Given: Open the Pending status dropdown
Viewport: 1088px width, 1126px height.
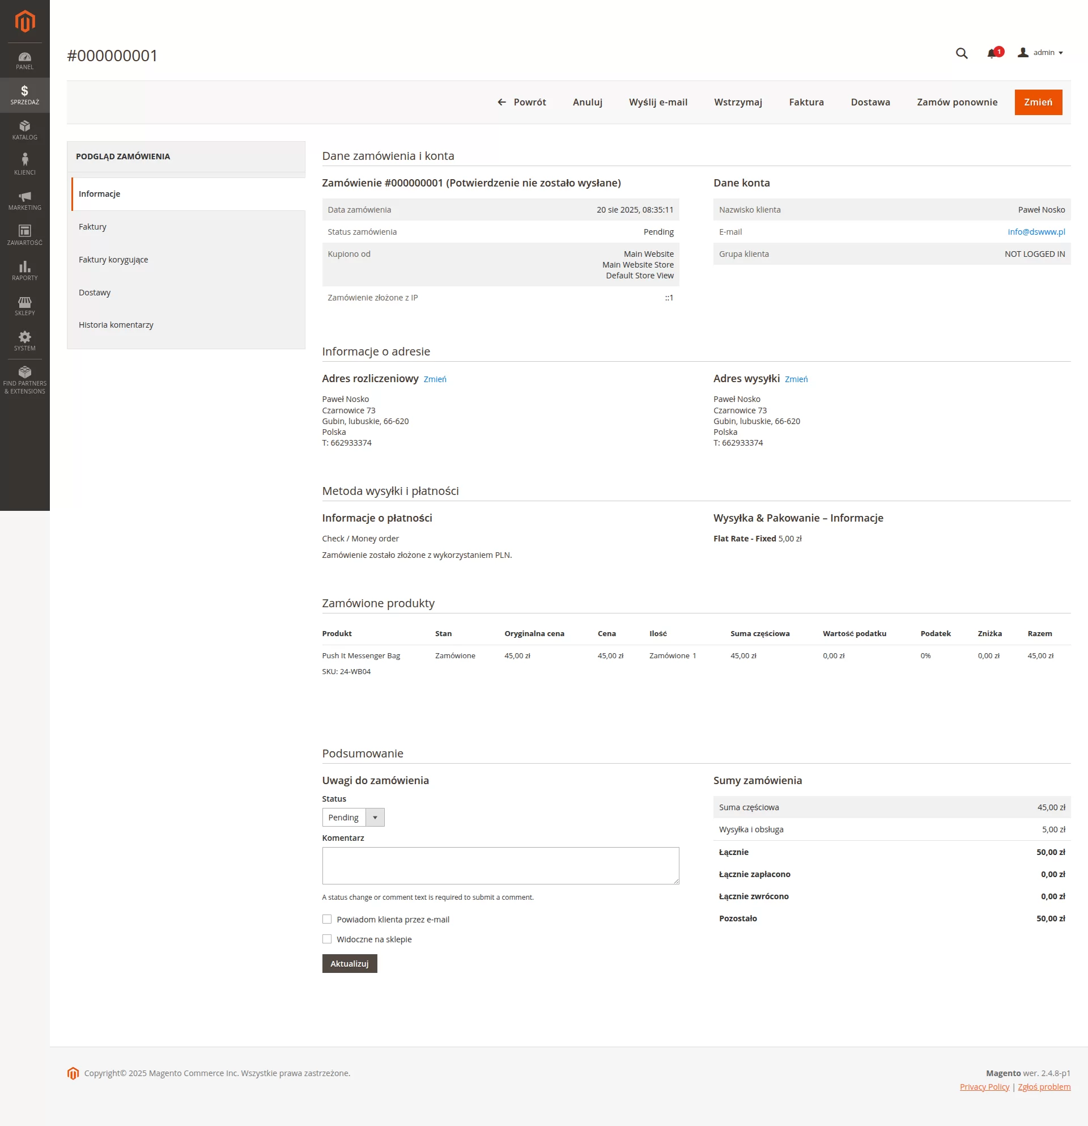Looking at the screenshot, I should [353, 817].
